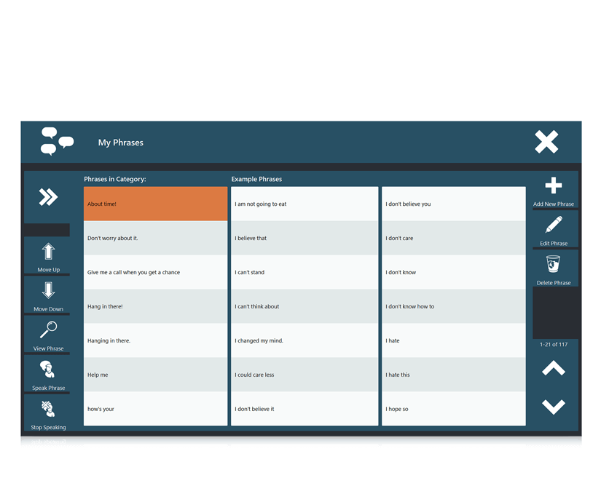Viewport: 601px width, 491px height.
Task: Select example phrase "I don't care"
Action: point(453,238)
